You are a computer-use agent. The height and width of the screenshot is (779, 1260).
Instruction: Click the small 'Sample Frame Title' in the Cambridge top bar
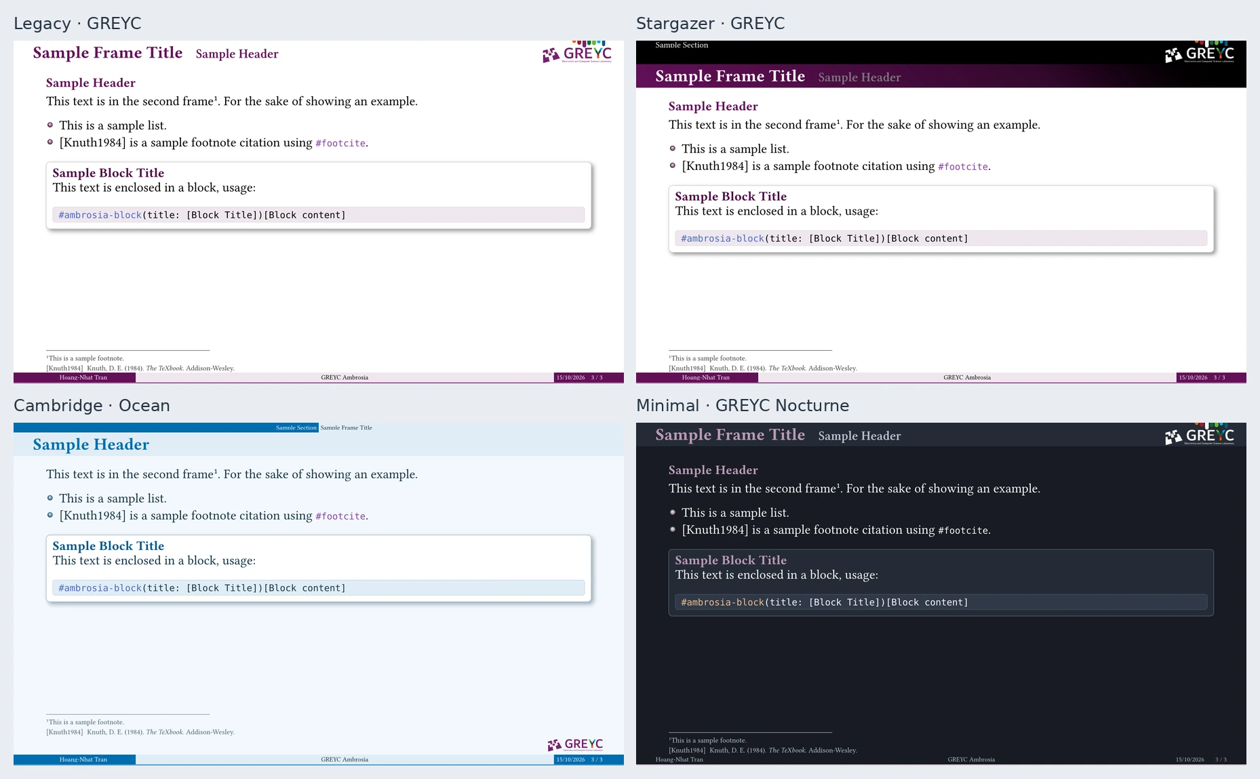coord(346,427)
